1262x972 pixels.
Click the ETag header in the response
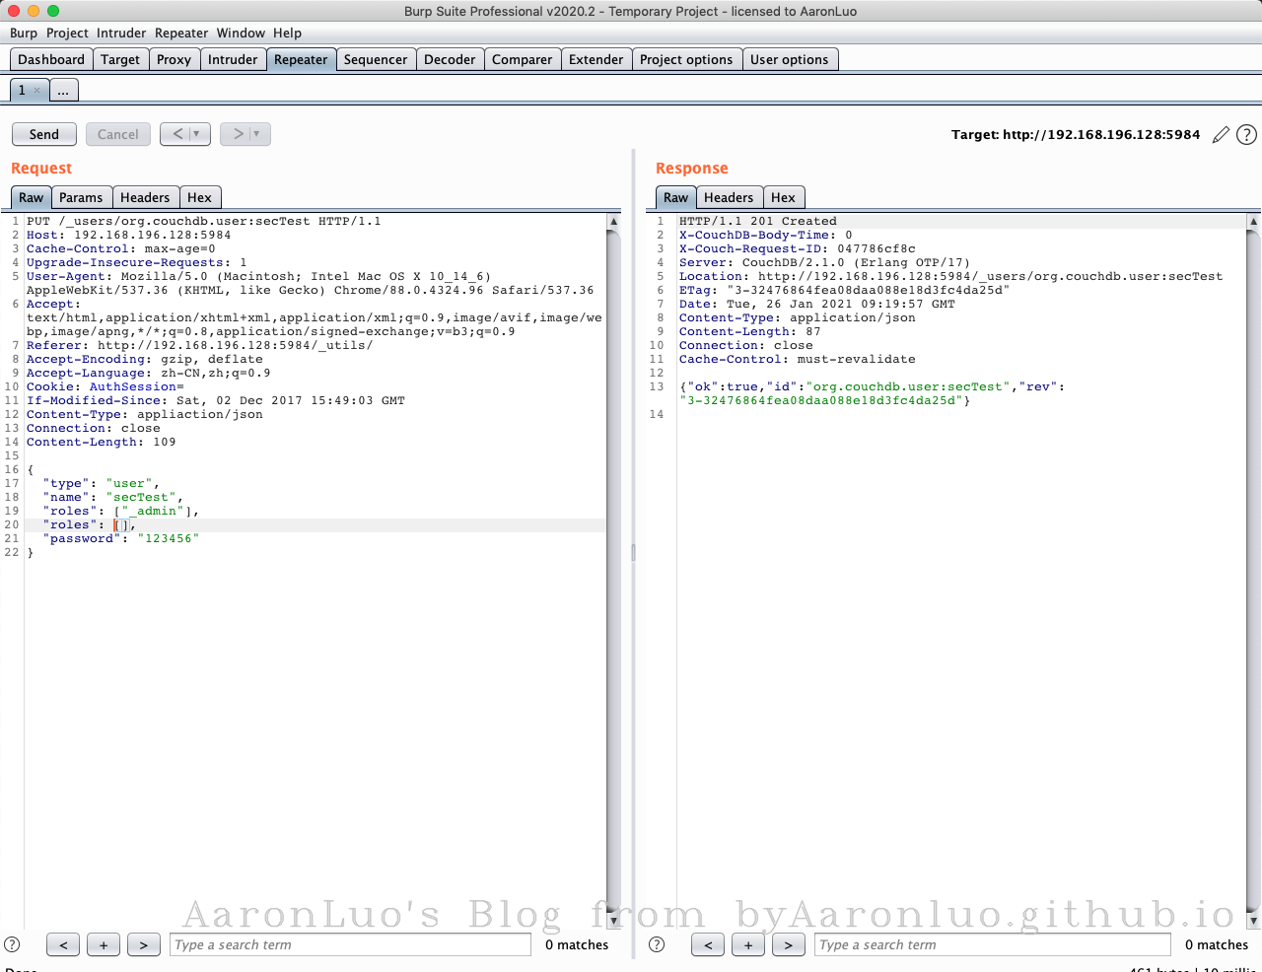pos(845,290)
